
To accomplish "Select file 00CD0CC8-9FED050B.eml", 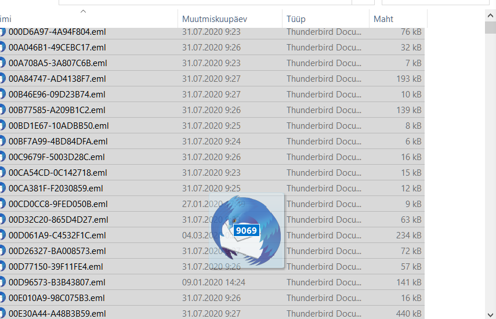I will 58,204.
